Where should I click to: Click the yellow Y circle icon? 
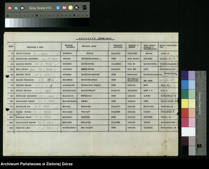click(x=71, y=8)
